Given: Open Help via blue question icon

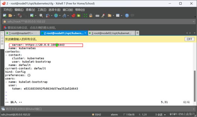Looking at the screenshot, I should pos(127,15).
